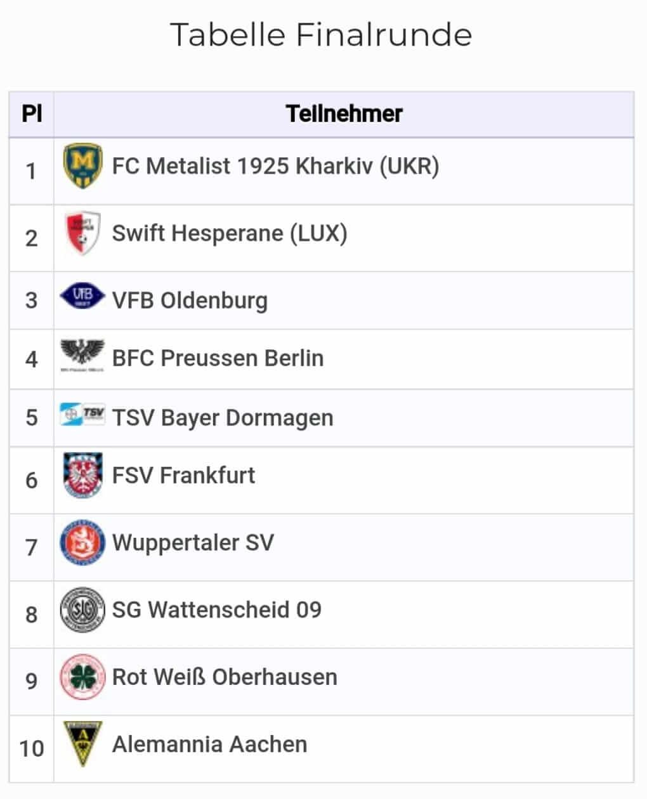Click the BFC Preussen Berlin eagle logo
This screenshot has width=647, height=799.
[82, 355]
